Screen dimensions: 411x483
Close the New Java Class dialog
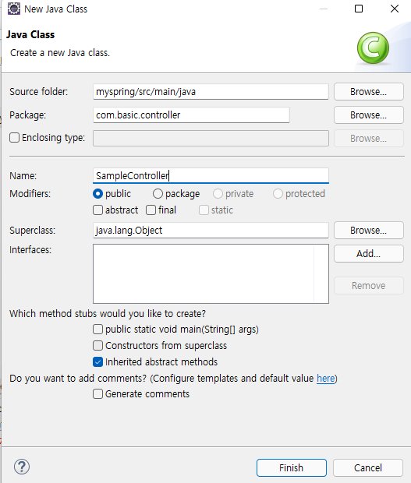coord(395,9)
